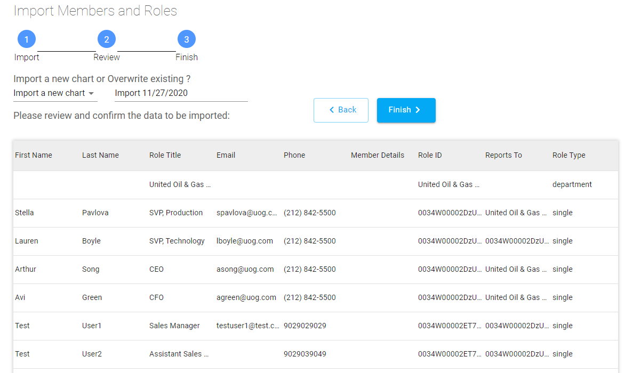Sort by the Role Title column header
Viewport: 625px width, 373px height.
point(165,155)
